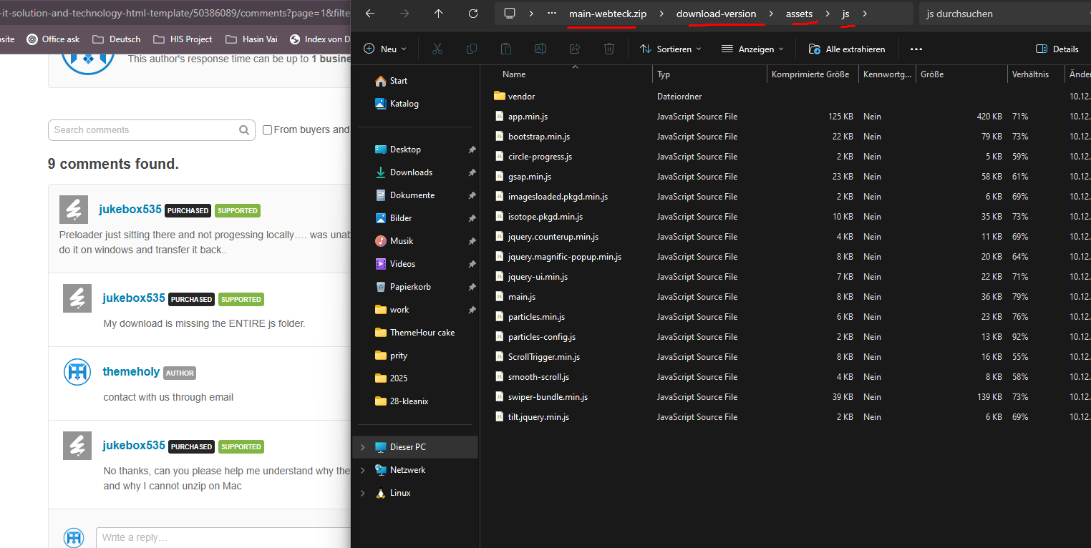Open Downloads in quick access
The height and width of the screenshot is (548, 1091).
coord(404,172)
